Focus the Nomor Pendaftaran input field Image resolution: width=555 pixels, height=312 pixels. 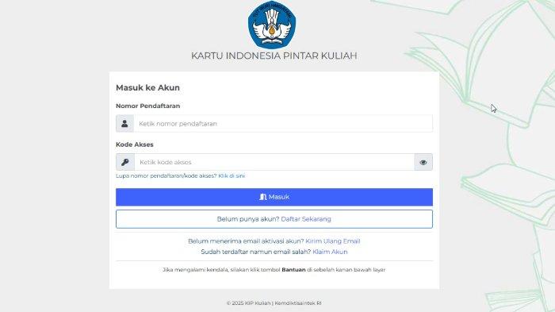point(283,123)
